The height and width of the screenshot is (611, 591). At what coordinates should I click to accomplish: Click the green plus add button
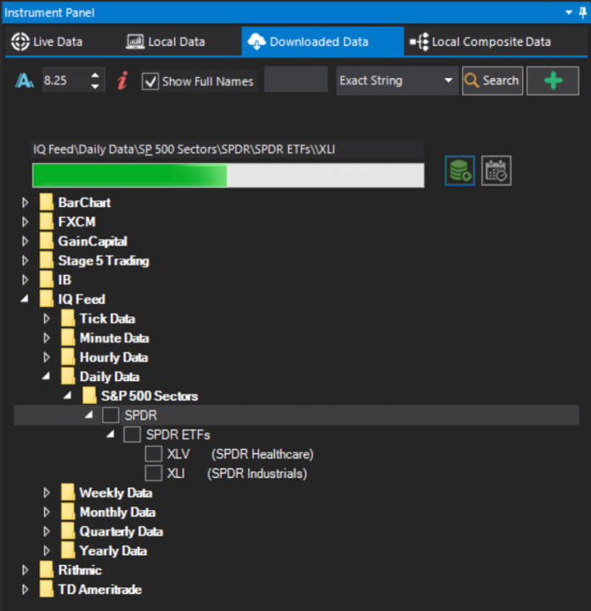tap(553, 81)
